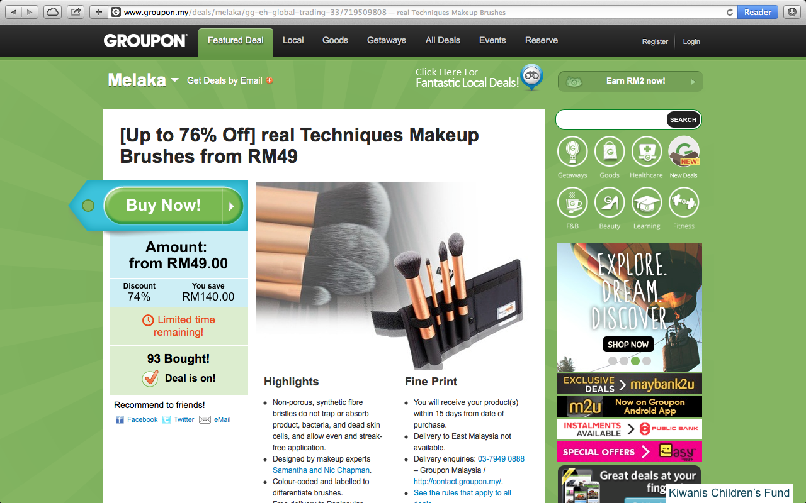Viewport: 806px width, 503px height.
Task: Click the orange plus next to Get Deals by Email
Action: pos(270,80)
